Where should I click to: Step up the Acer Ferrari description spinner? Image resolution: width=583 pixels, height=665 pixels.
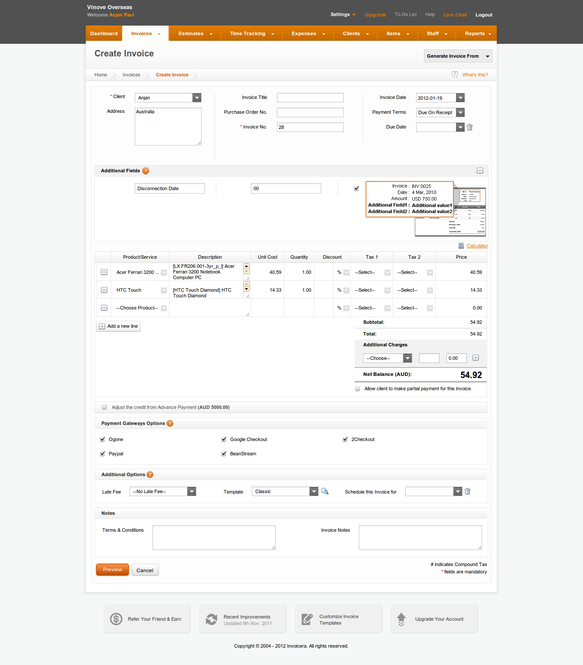tap(247, 266)
